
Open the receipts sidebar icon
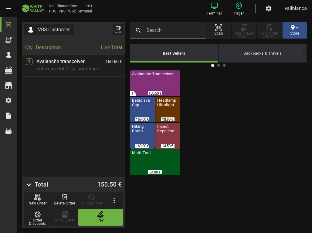click(8, 40)
